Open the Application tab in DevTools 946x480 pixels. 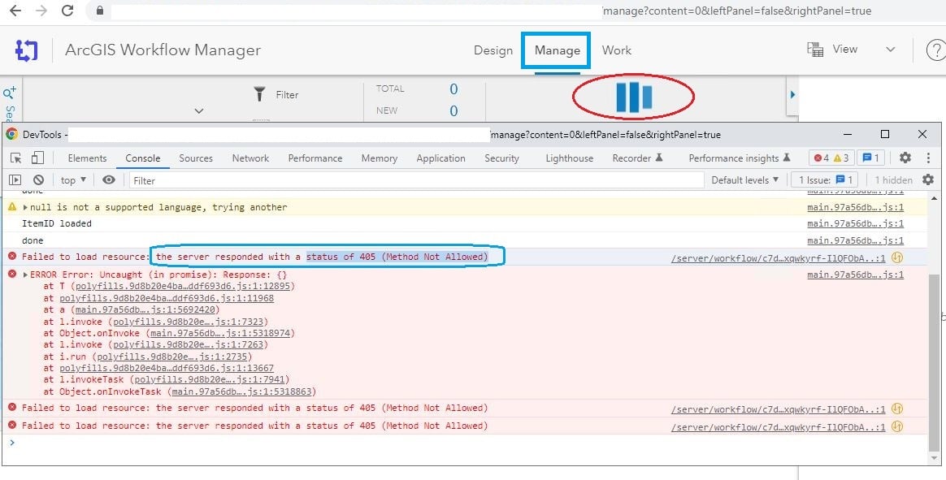tap(440, 158)
